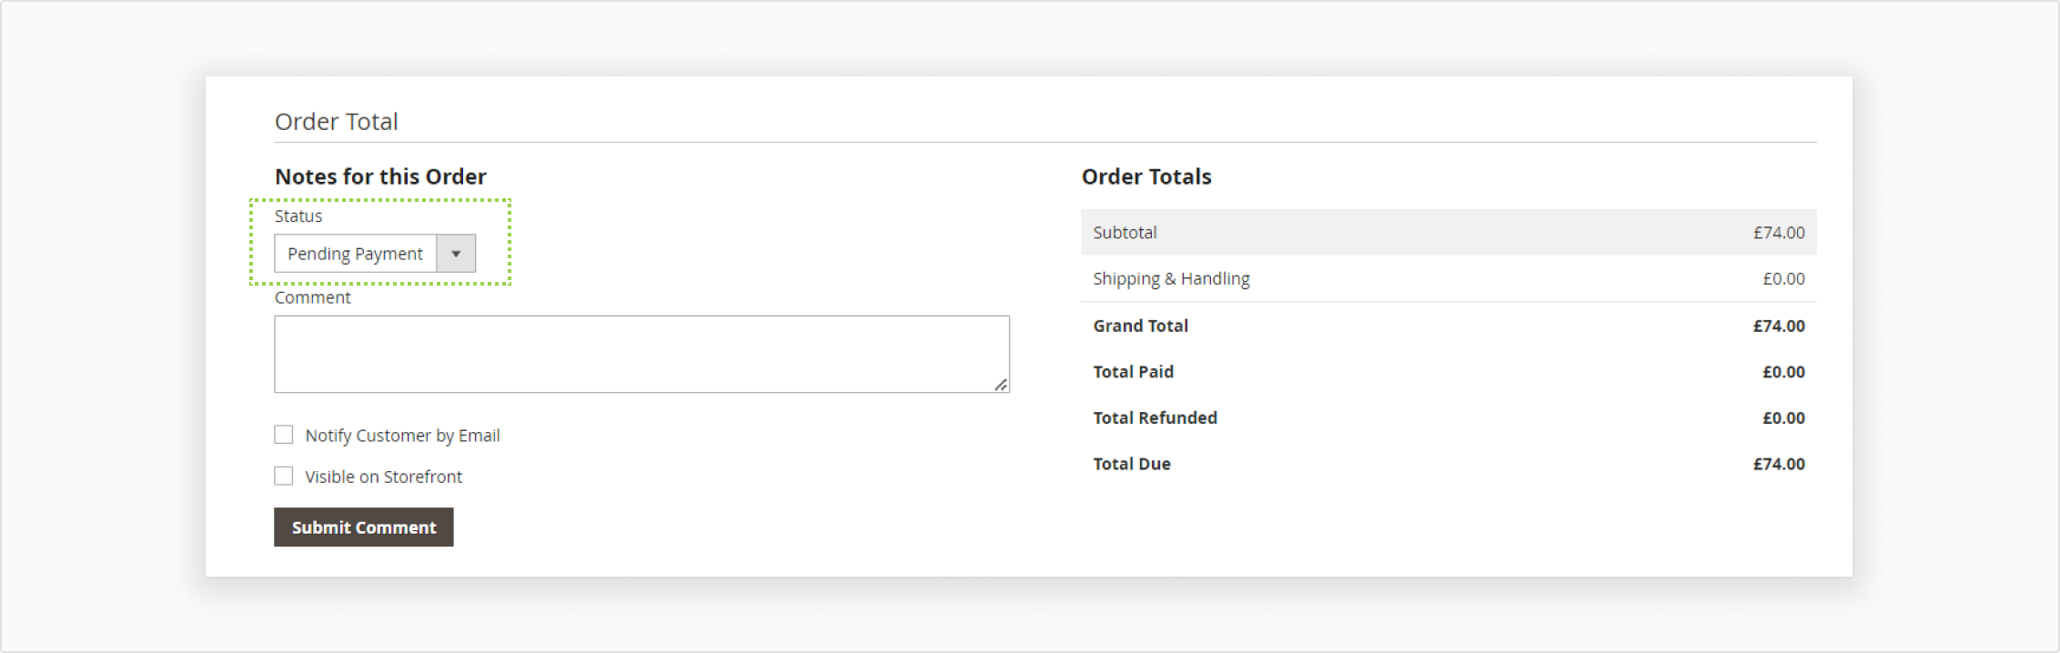Viewport: 2060px width, 653px height.
Task: Click the Notes for this Order heading
Action: coord(380,176)
